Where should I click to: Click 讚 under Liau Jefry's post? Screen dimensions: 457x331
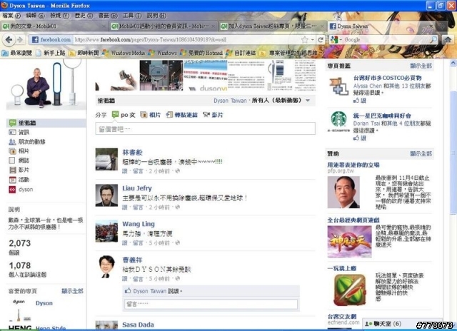(125, 208)
